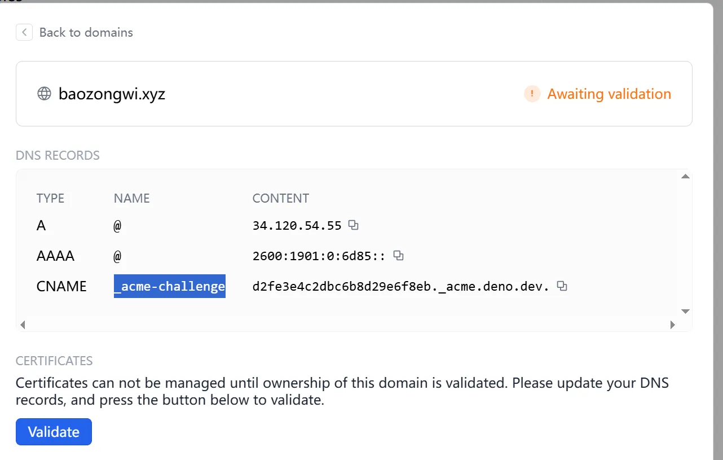723x460 pixels.
Task: Click the orange warning exclamation icon
Action: 532,94
